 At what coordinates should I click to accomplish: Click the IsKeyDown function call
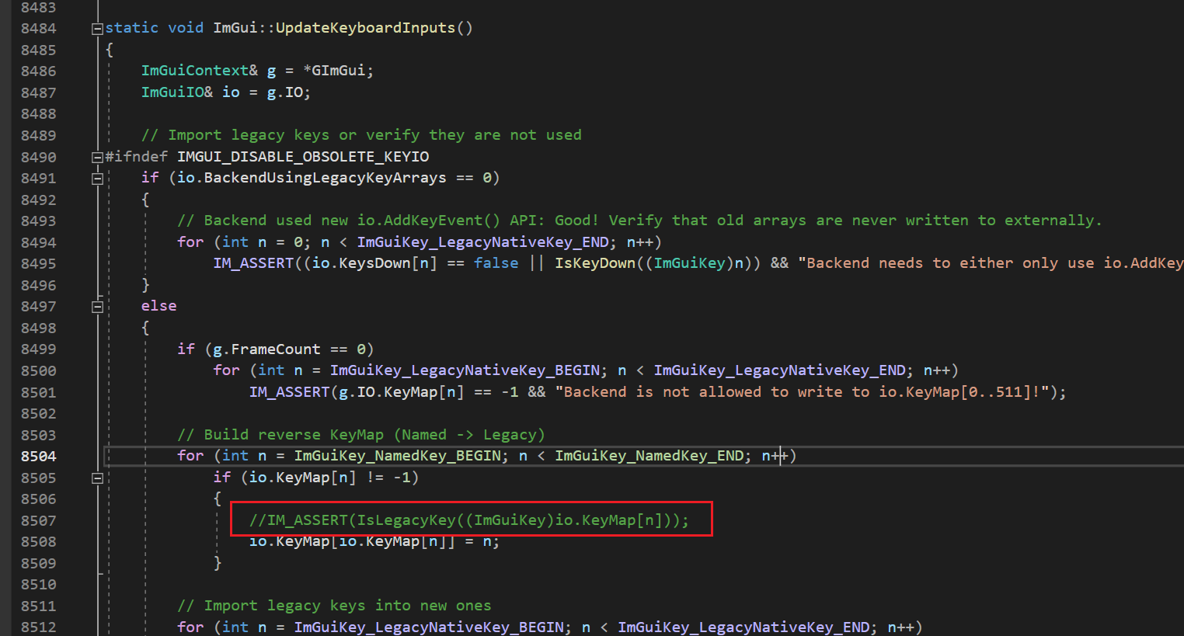point(595,262)
